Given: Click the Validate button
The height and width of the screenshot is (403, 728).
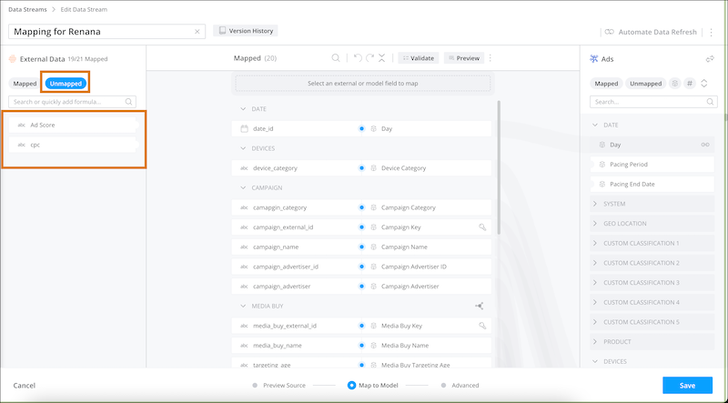Looking at the screenshot, I should (x=419, y=58).
